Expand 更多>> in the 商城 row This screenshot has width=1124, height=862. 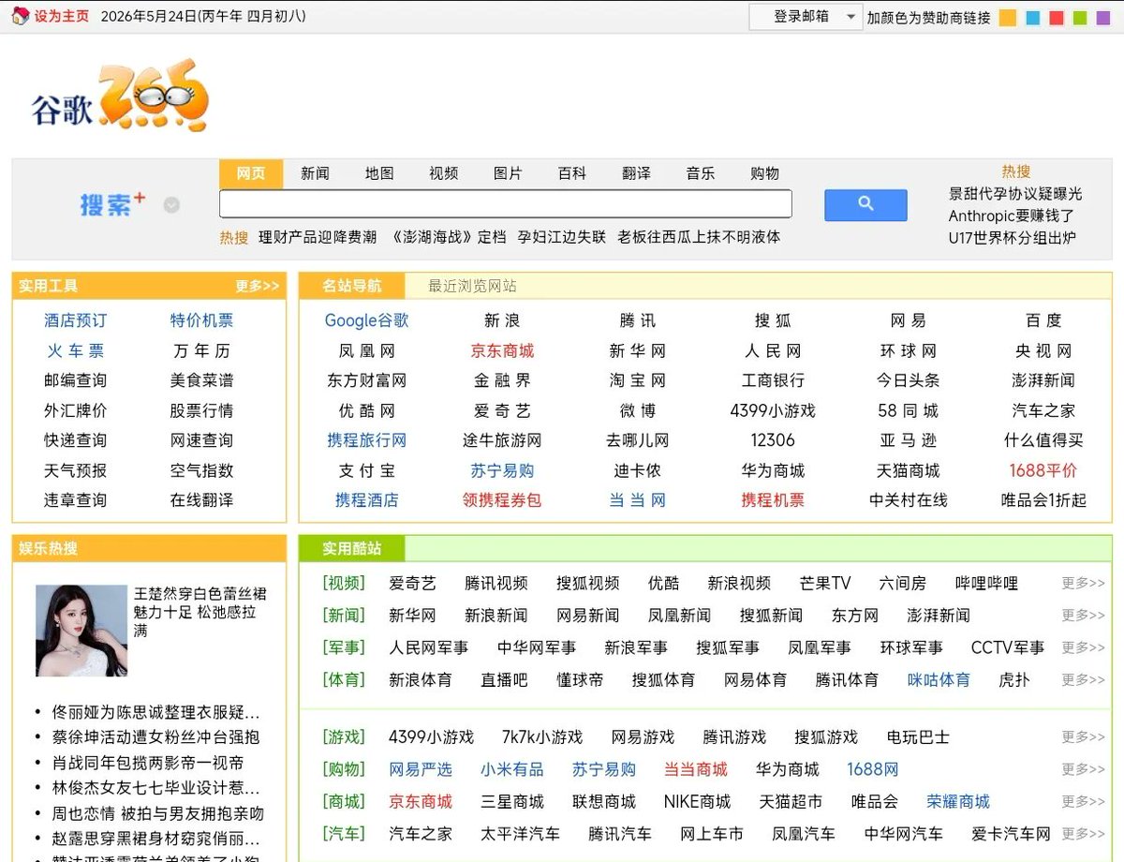[x=1083, y=801]
